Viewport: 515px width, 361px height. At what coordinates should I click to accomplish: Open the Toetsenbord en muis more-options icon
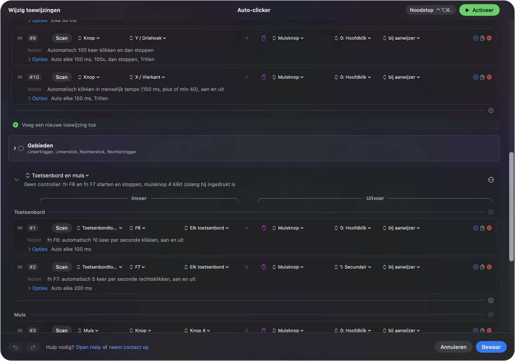[491, 180]
